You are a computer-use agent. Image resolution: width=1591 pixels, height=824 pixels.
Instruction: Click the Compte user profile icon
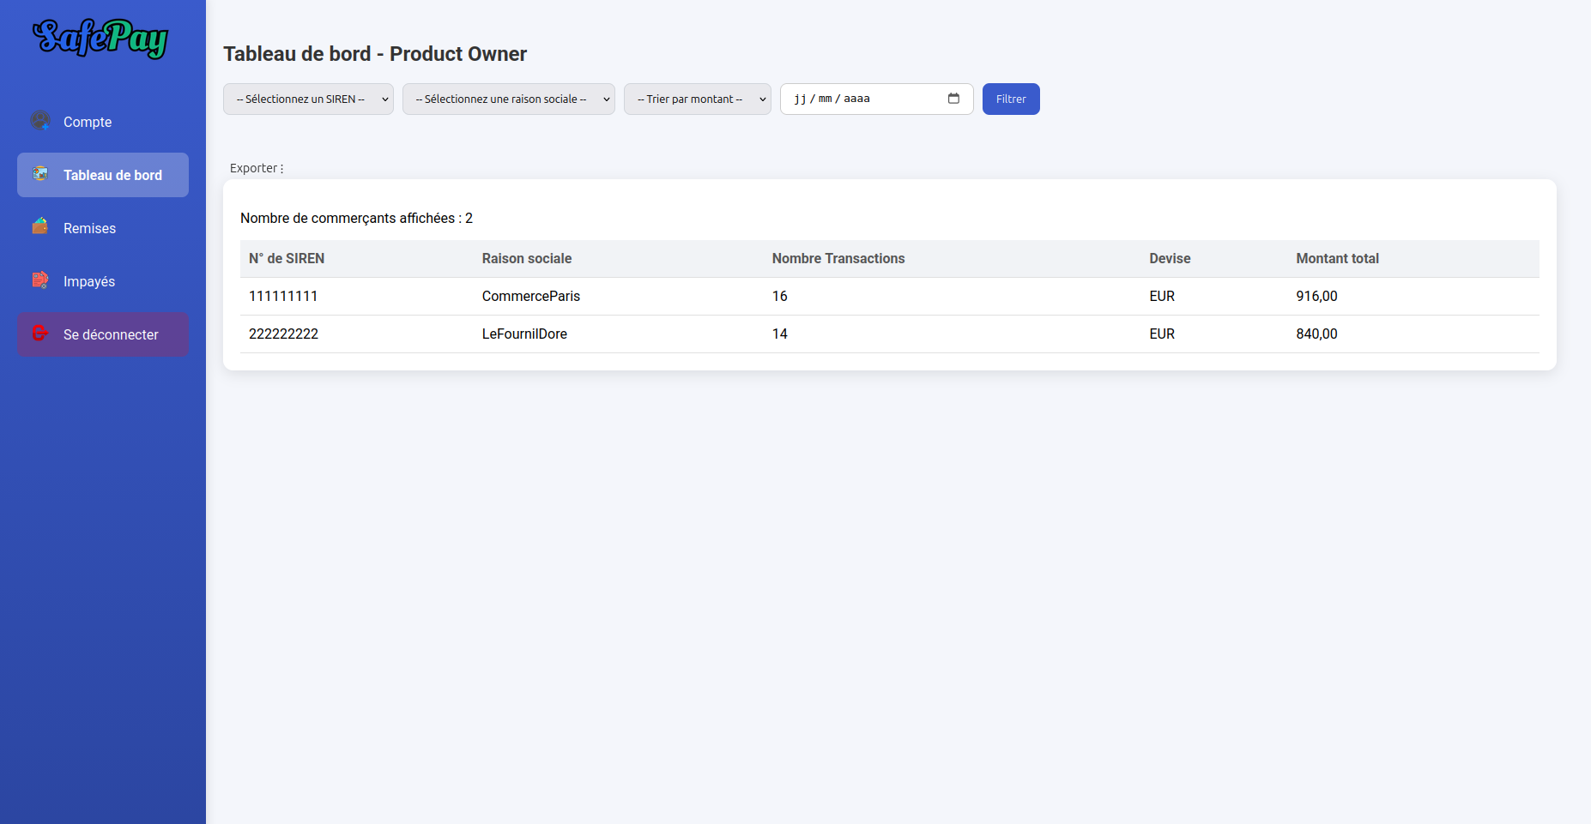(39, 121)
